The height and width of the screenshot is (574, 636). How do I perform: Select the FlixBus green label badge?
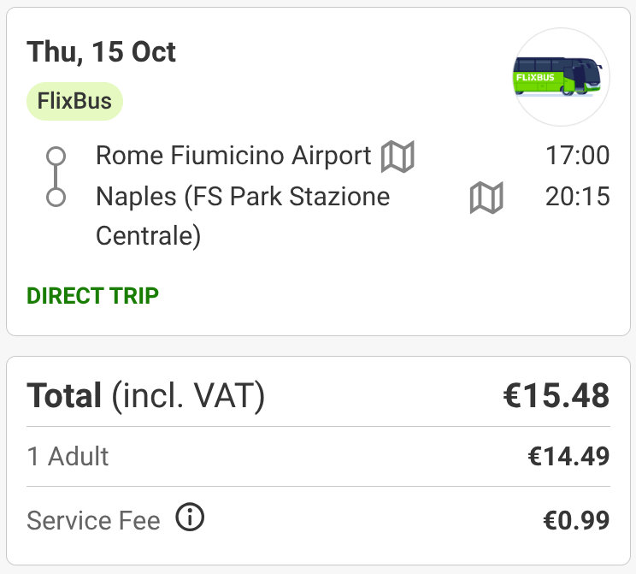[x=74, y=101]
